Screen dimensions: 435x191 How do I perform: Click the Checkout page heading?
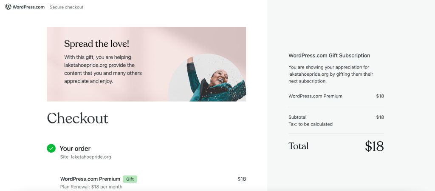click(78, 118)
